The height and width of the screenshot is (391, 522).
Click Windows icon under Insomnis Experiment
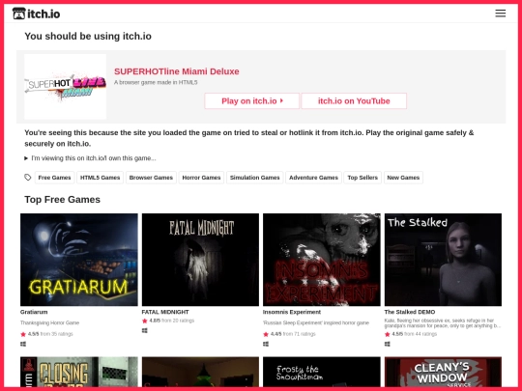click(x=266, y=344)
